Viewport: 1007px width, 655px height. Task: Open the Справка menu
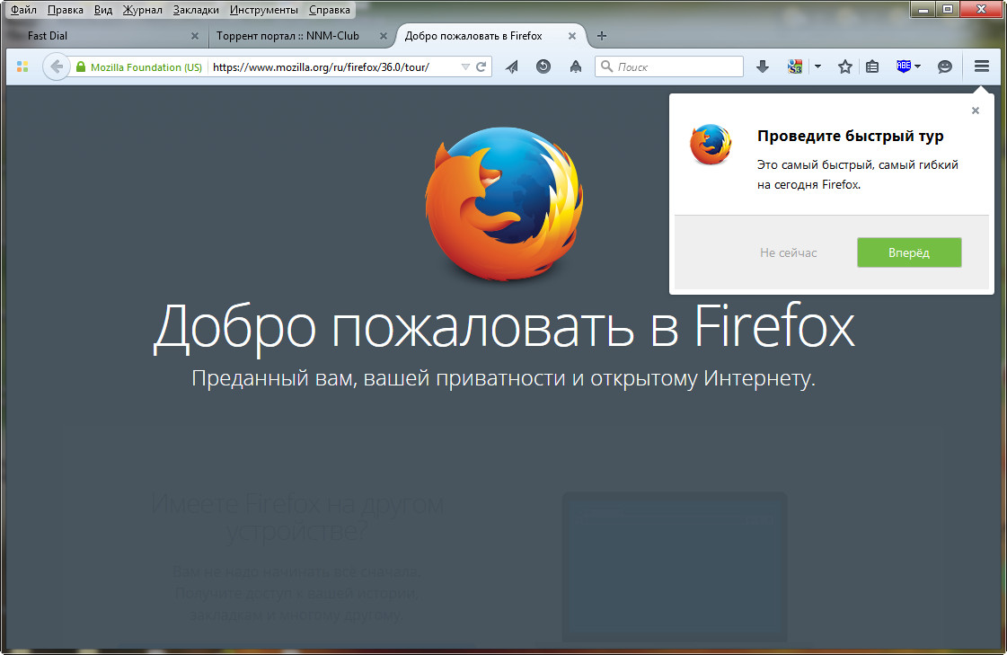(330, 10)
